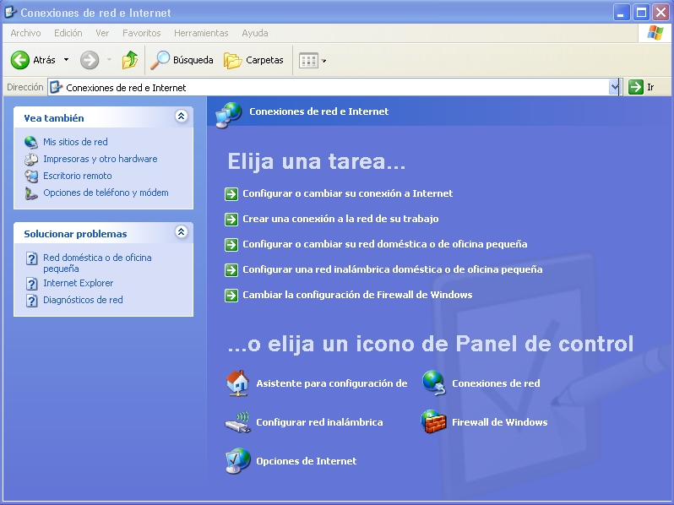Viewport: 674px width, 505px height.
Task: Open the Ayuda menu
Action: [x=255, y=33]
